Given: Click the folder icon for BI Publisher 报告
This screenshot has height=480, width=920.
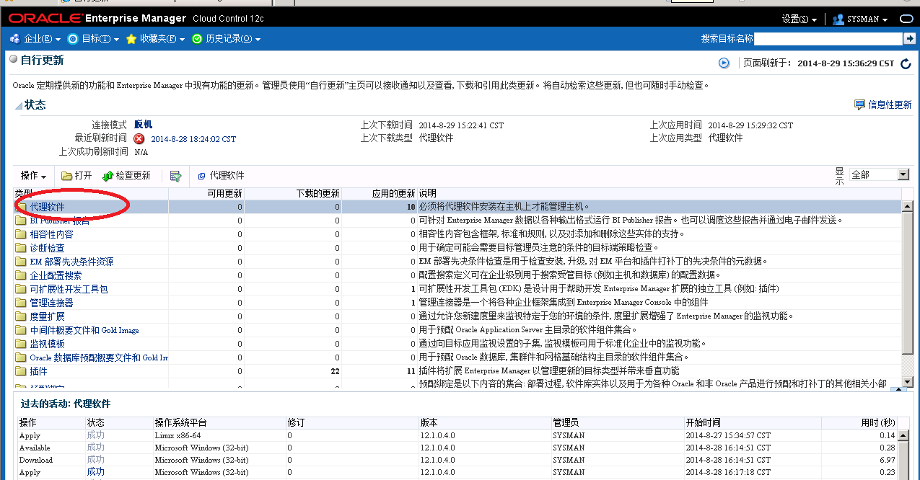Looking at the screenshot, I should click(22, 221).
